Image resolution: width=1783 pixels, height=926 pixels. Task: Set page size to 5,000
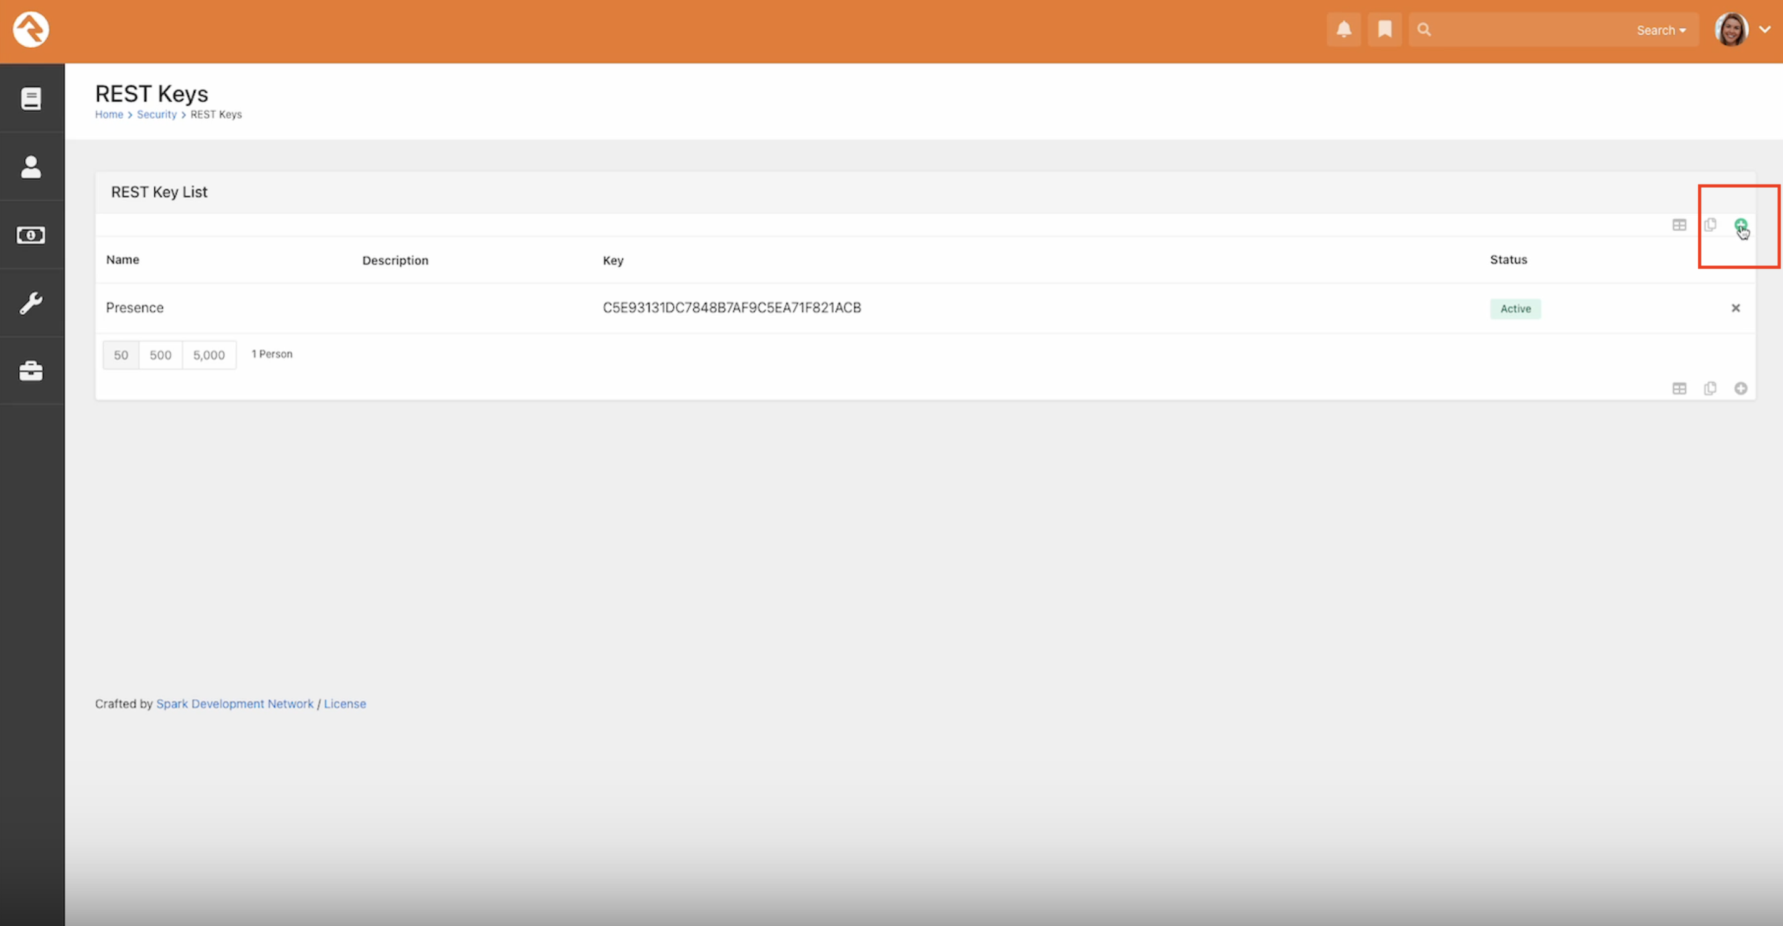click(209, 355)
